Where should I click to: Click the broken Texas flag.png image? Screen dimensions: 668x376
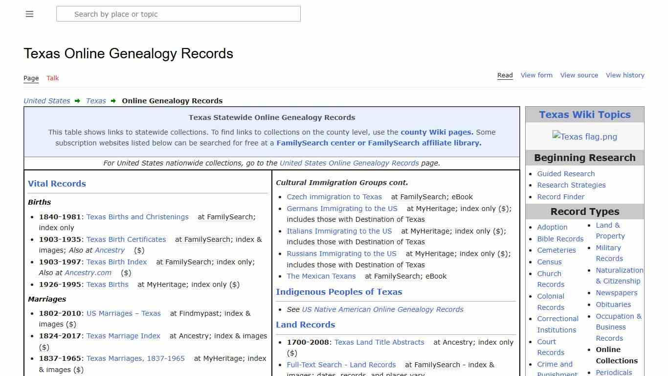click(x=585, y=137)
